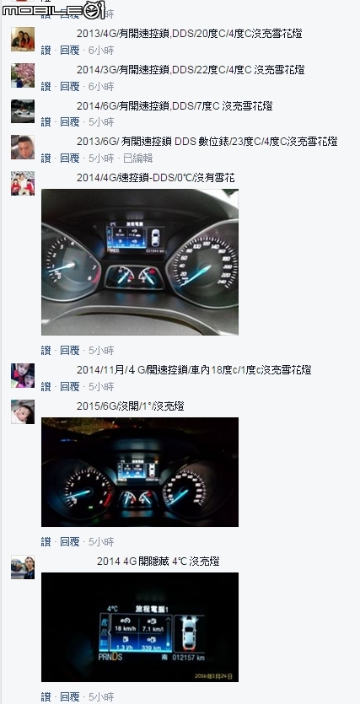Open avatar of 2015/6G commenter
360x704 pixels.
click(23, 411)
